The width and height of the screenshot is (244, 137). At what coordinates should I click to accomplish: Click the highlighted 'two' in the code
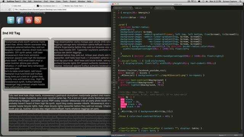[x=122, y=102]
